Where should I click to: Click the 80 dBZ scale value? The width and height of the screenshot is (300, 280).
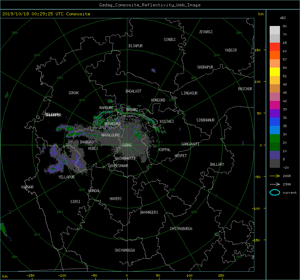point(285,26)
